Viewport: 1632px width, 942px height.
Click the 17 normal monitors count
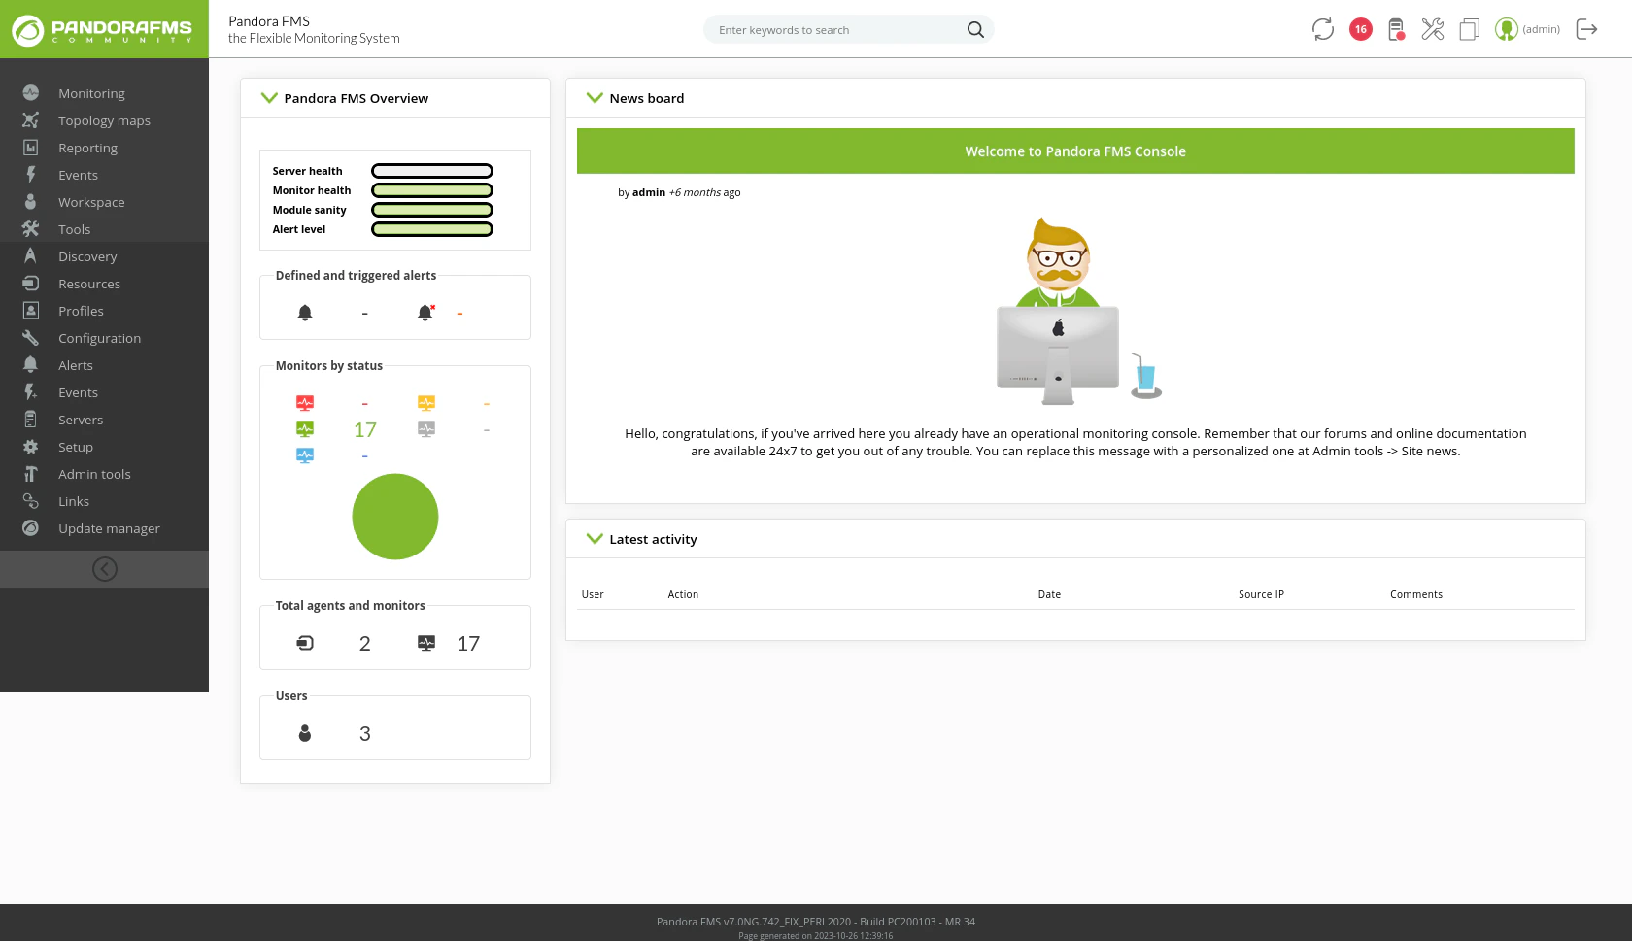365,429
